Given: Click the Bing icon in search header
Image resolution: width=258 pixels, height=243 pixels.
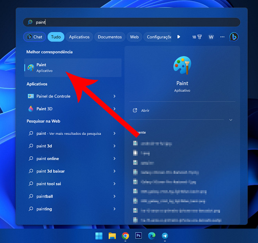Looking at the screenshot, I should [234, 37].
